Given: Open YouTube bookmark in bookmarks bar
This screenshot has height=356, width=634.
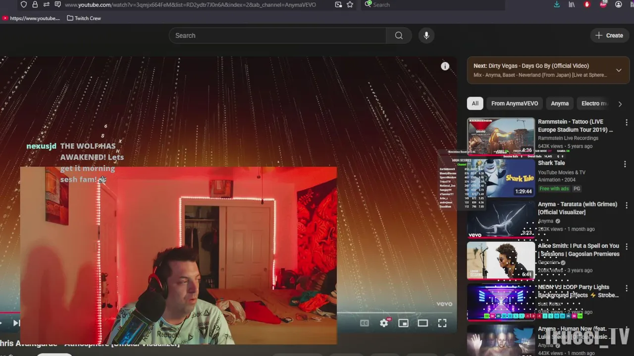Looking at the screenshot, I should 31,18.
